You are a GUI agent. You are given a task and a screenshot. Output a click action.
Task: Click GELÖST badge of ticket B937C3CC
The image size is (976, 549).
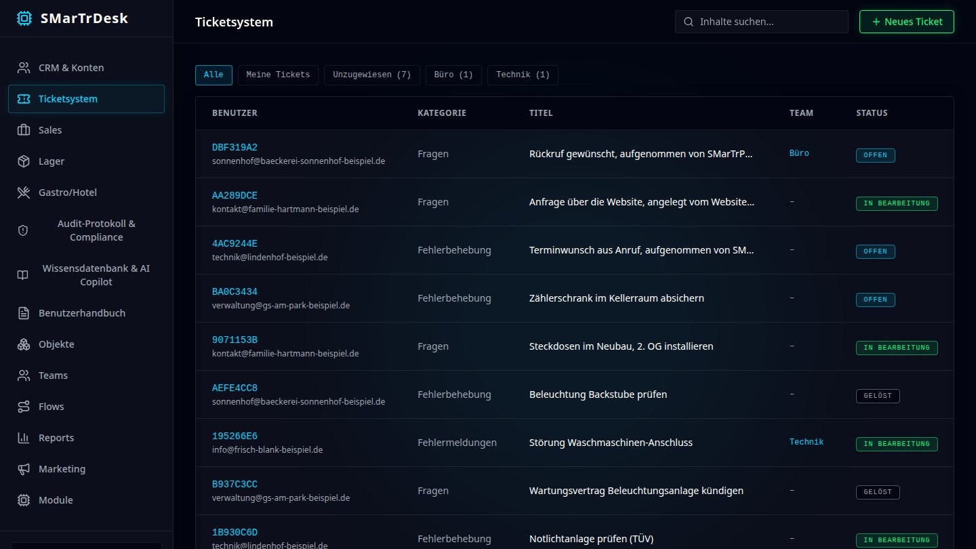pos(878,492)
